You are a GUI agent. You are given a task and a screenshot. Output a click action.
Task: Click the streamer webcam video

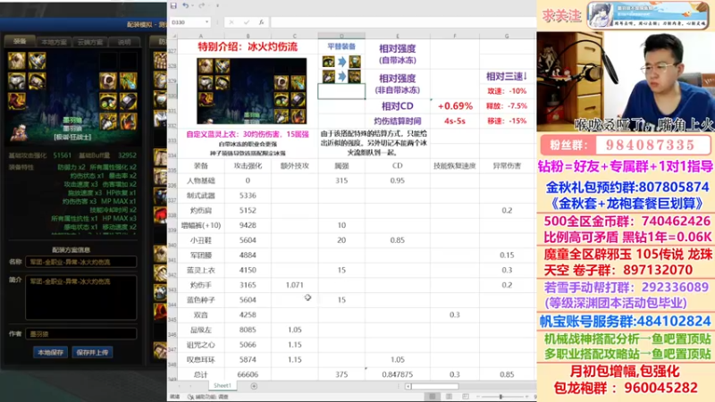coord(626,82)
